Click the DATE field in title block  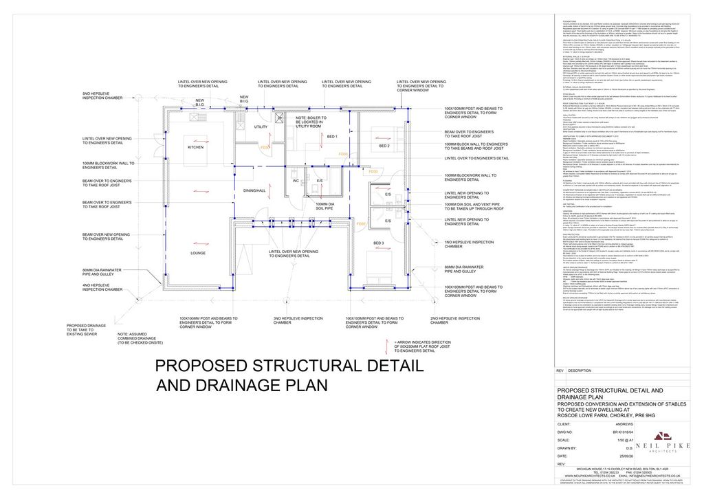(x=595, y=456)
